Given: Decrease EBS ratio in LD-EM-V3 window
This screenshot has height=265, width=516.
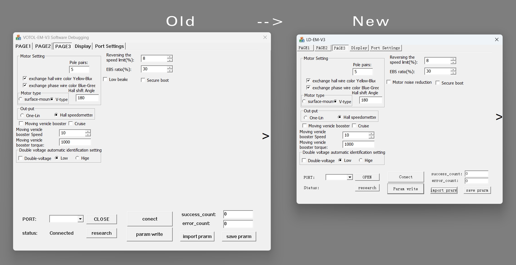Looking at the screenshot, I should (453, 73).
